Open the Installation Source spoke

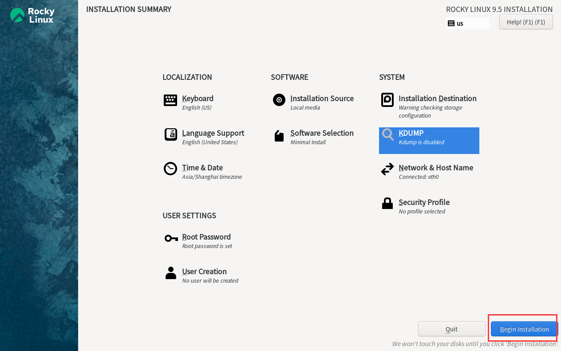coord(322,99)
